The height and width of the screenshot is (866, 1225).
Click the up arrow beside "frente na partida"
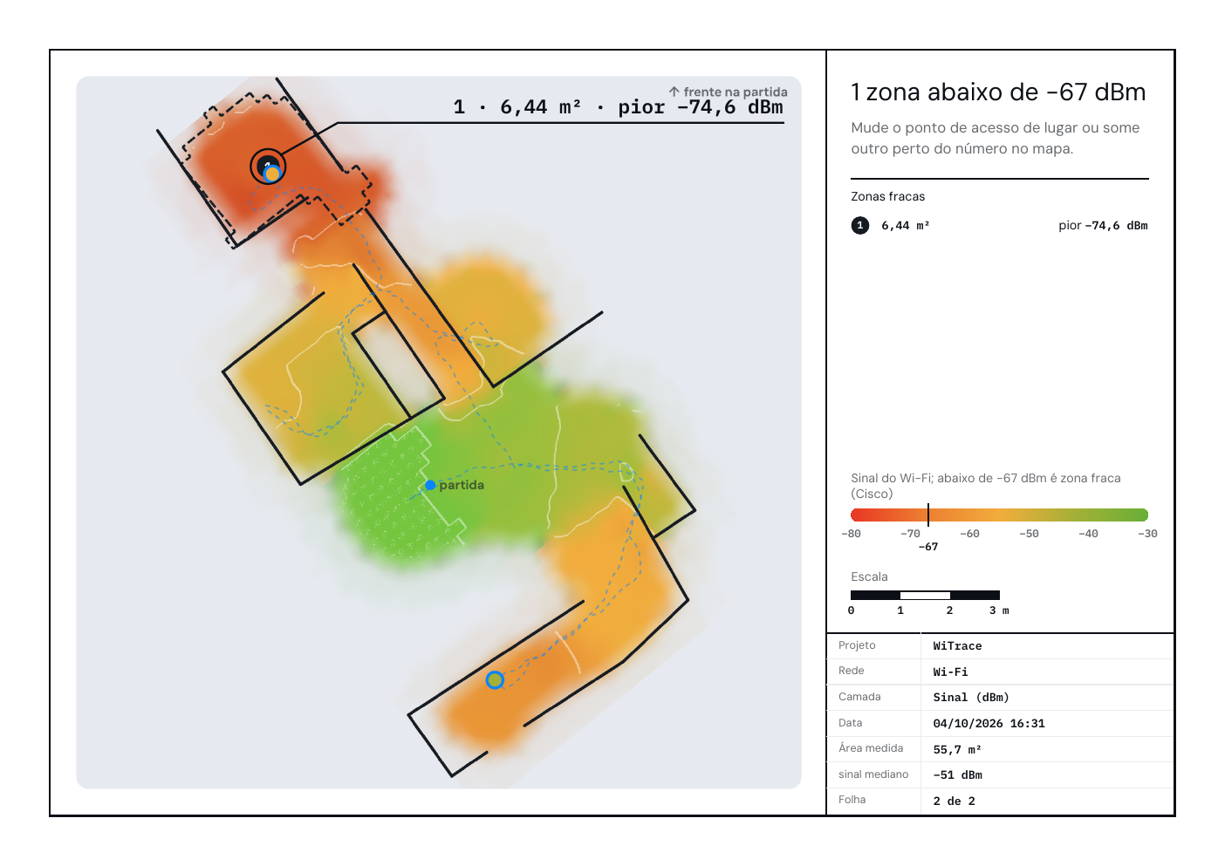coord(674,92)
